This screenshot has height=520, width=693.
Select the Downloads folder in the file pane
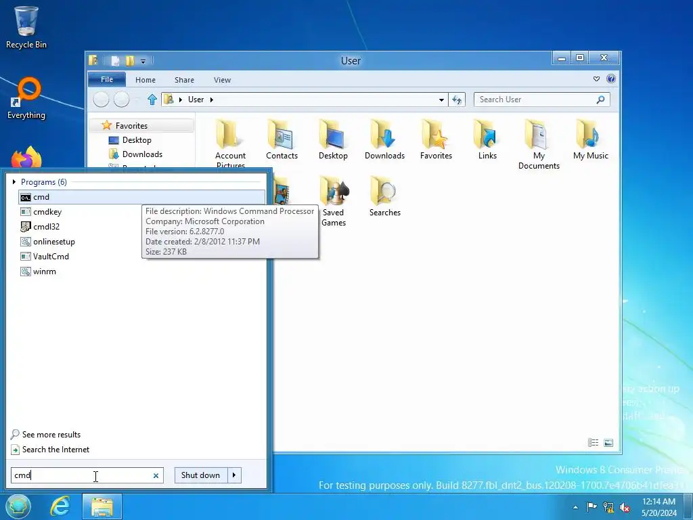click(384, 139)
